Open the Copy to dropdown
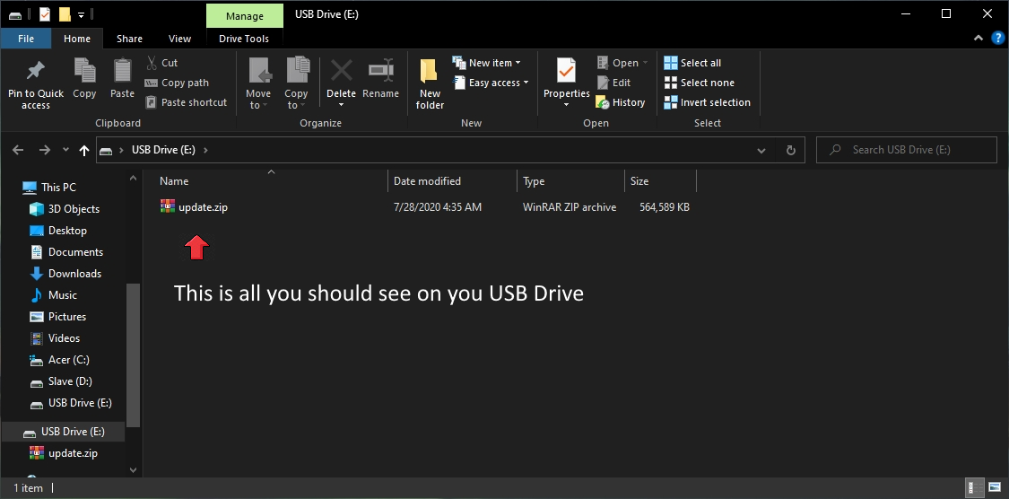Viewport: 1009px width, 499px height. tap(296, 84)
